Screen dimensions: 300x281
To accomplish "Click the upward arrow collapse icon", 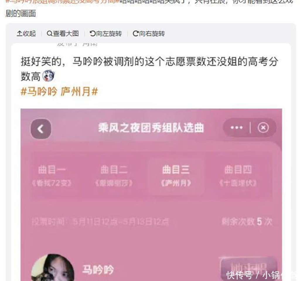I will [x=20, y=34].
